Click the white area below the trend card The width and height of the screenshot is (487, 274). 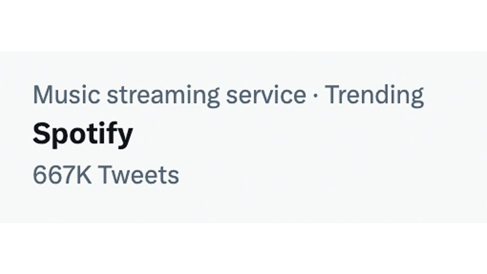pos(243,248)
